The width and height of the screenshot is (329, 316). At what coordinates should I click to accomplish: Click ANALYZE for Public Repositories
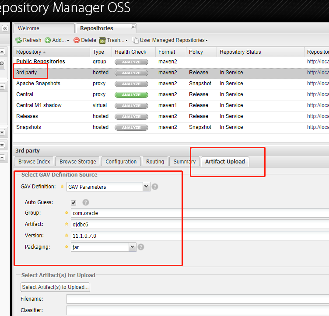pos(131,62)
